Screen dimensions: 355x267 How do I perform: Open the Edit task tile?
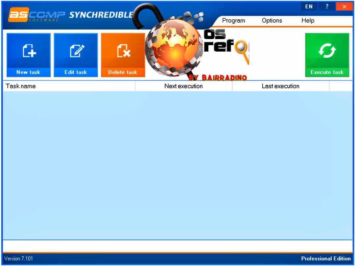pos(76,55)
